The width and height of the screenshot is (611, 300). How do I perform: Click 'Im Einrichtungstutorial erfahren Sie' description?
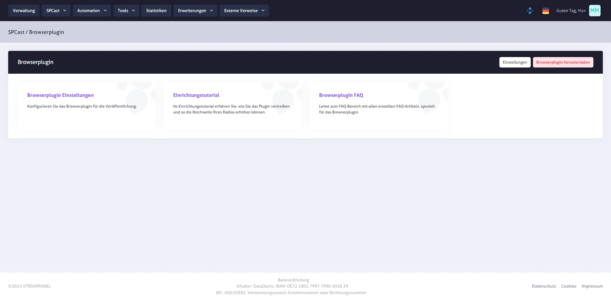[x=231, y=109]
